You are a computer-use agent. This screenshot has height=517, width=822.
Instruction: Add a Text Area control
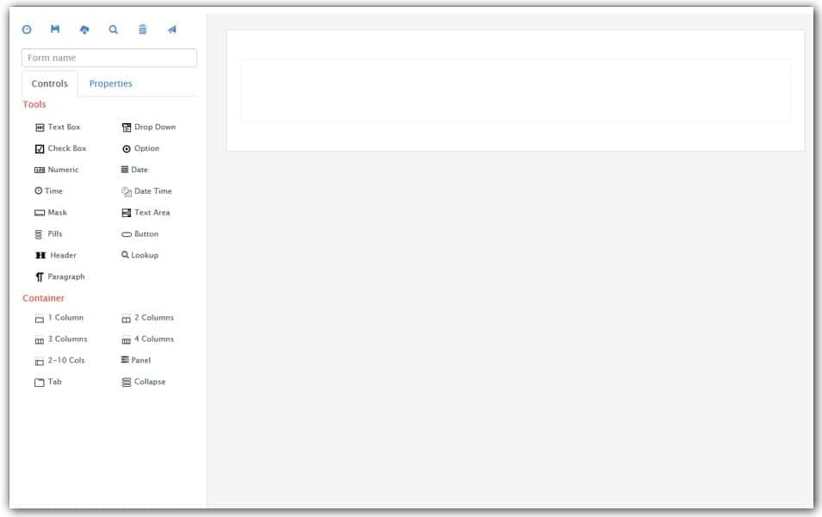[151, 212]
